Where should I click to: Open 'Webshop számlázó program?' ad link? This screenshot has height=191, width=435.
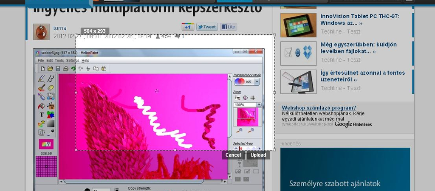(319, 108)
